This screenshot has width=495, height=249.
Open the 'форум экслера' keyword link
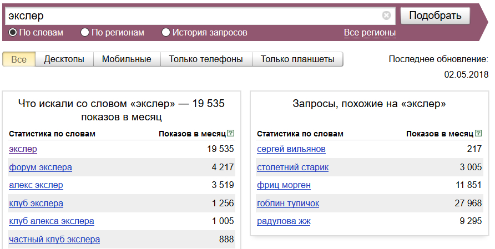(x=41, y=167)
